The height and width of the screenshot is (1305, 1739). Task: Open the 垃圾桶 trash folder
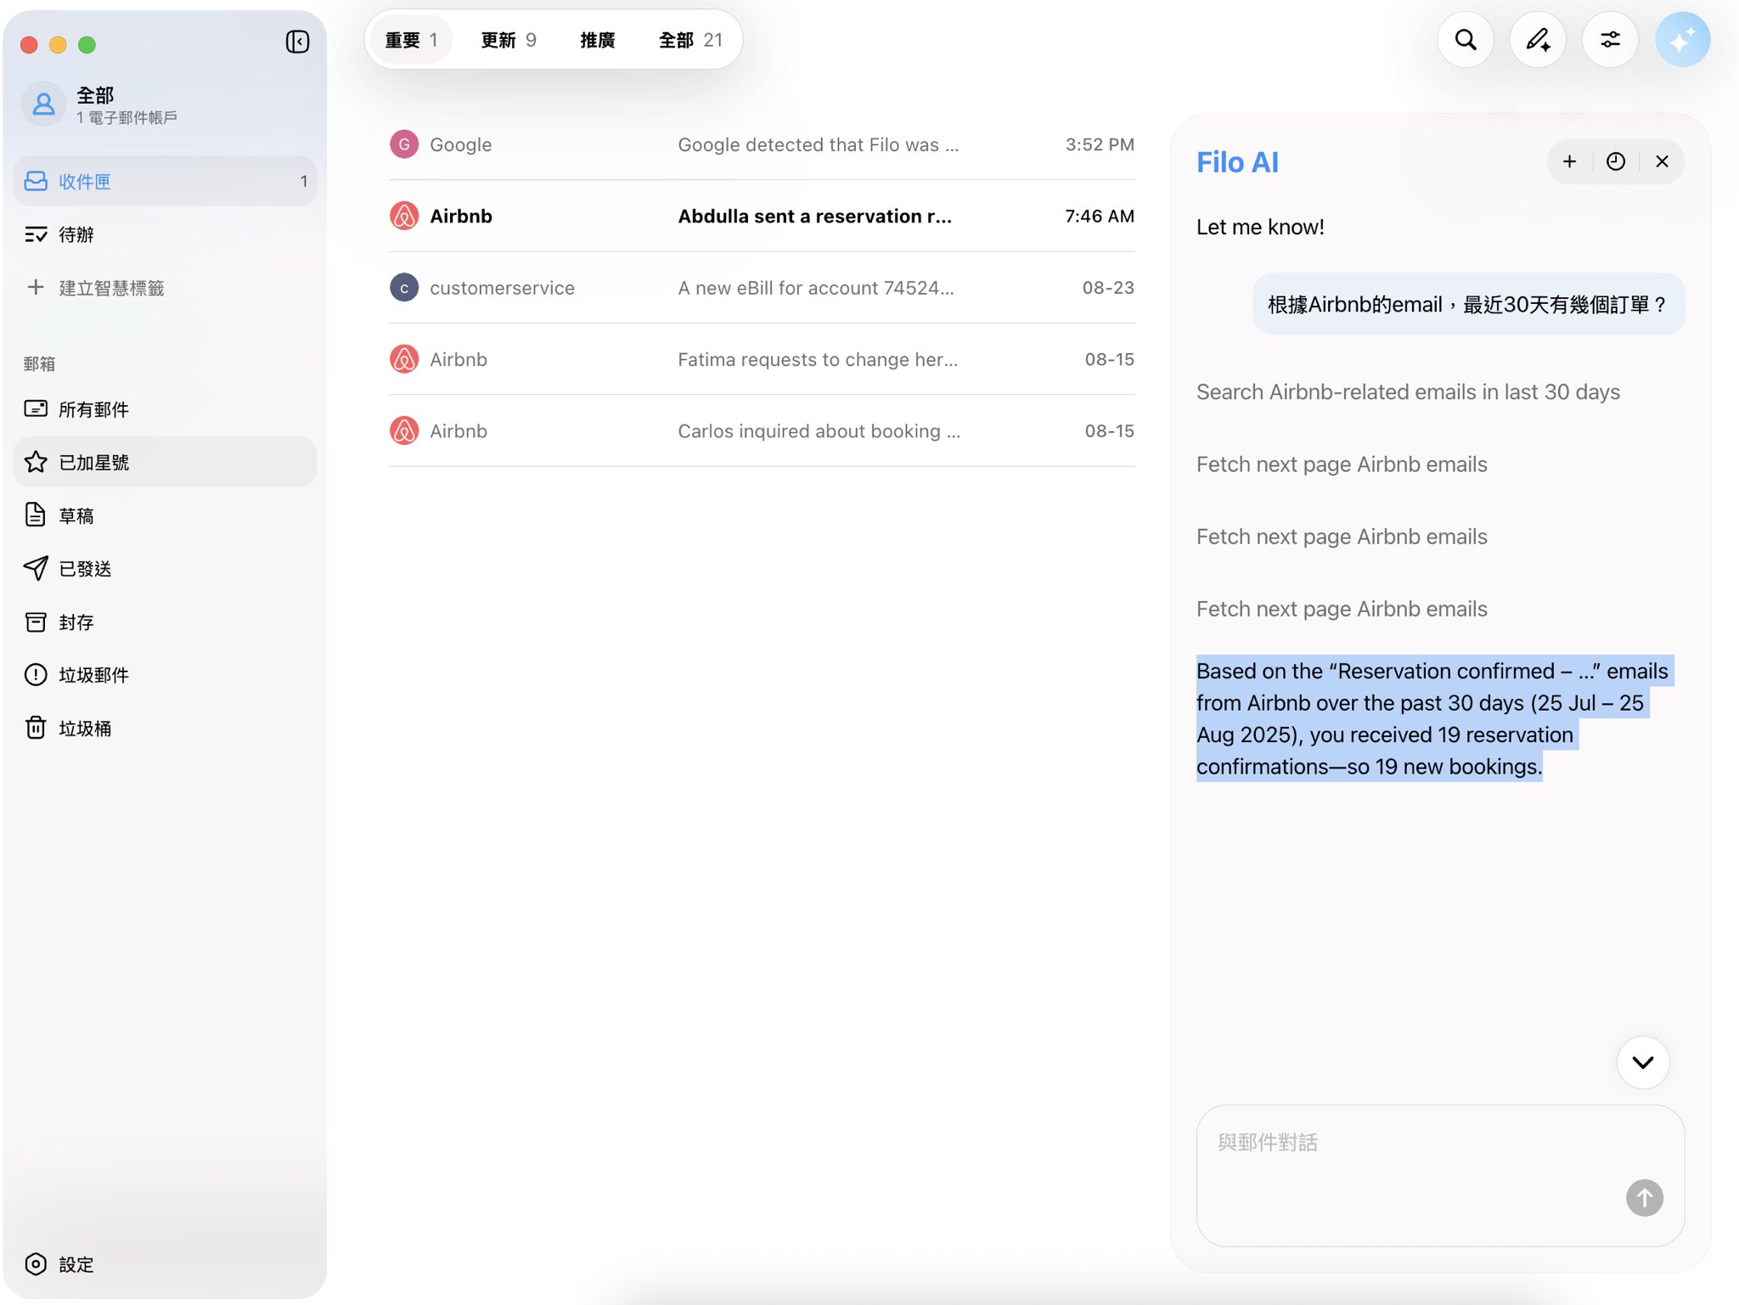click(x=85, y=728)
